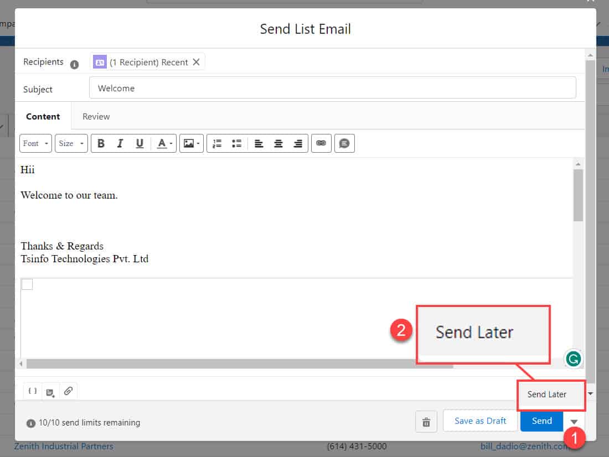Insert merge fields with the braces icon
The image size is (609, 457).
point(32,391)
